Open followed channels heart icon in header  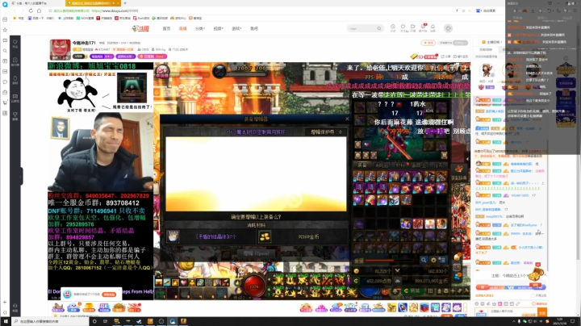403,27
